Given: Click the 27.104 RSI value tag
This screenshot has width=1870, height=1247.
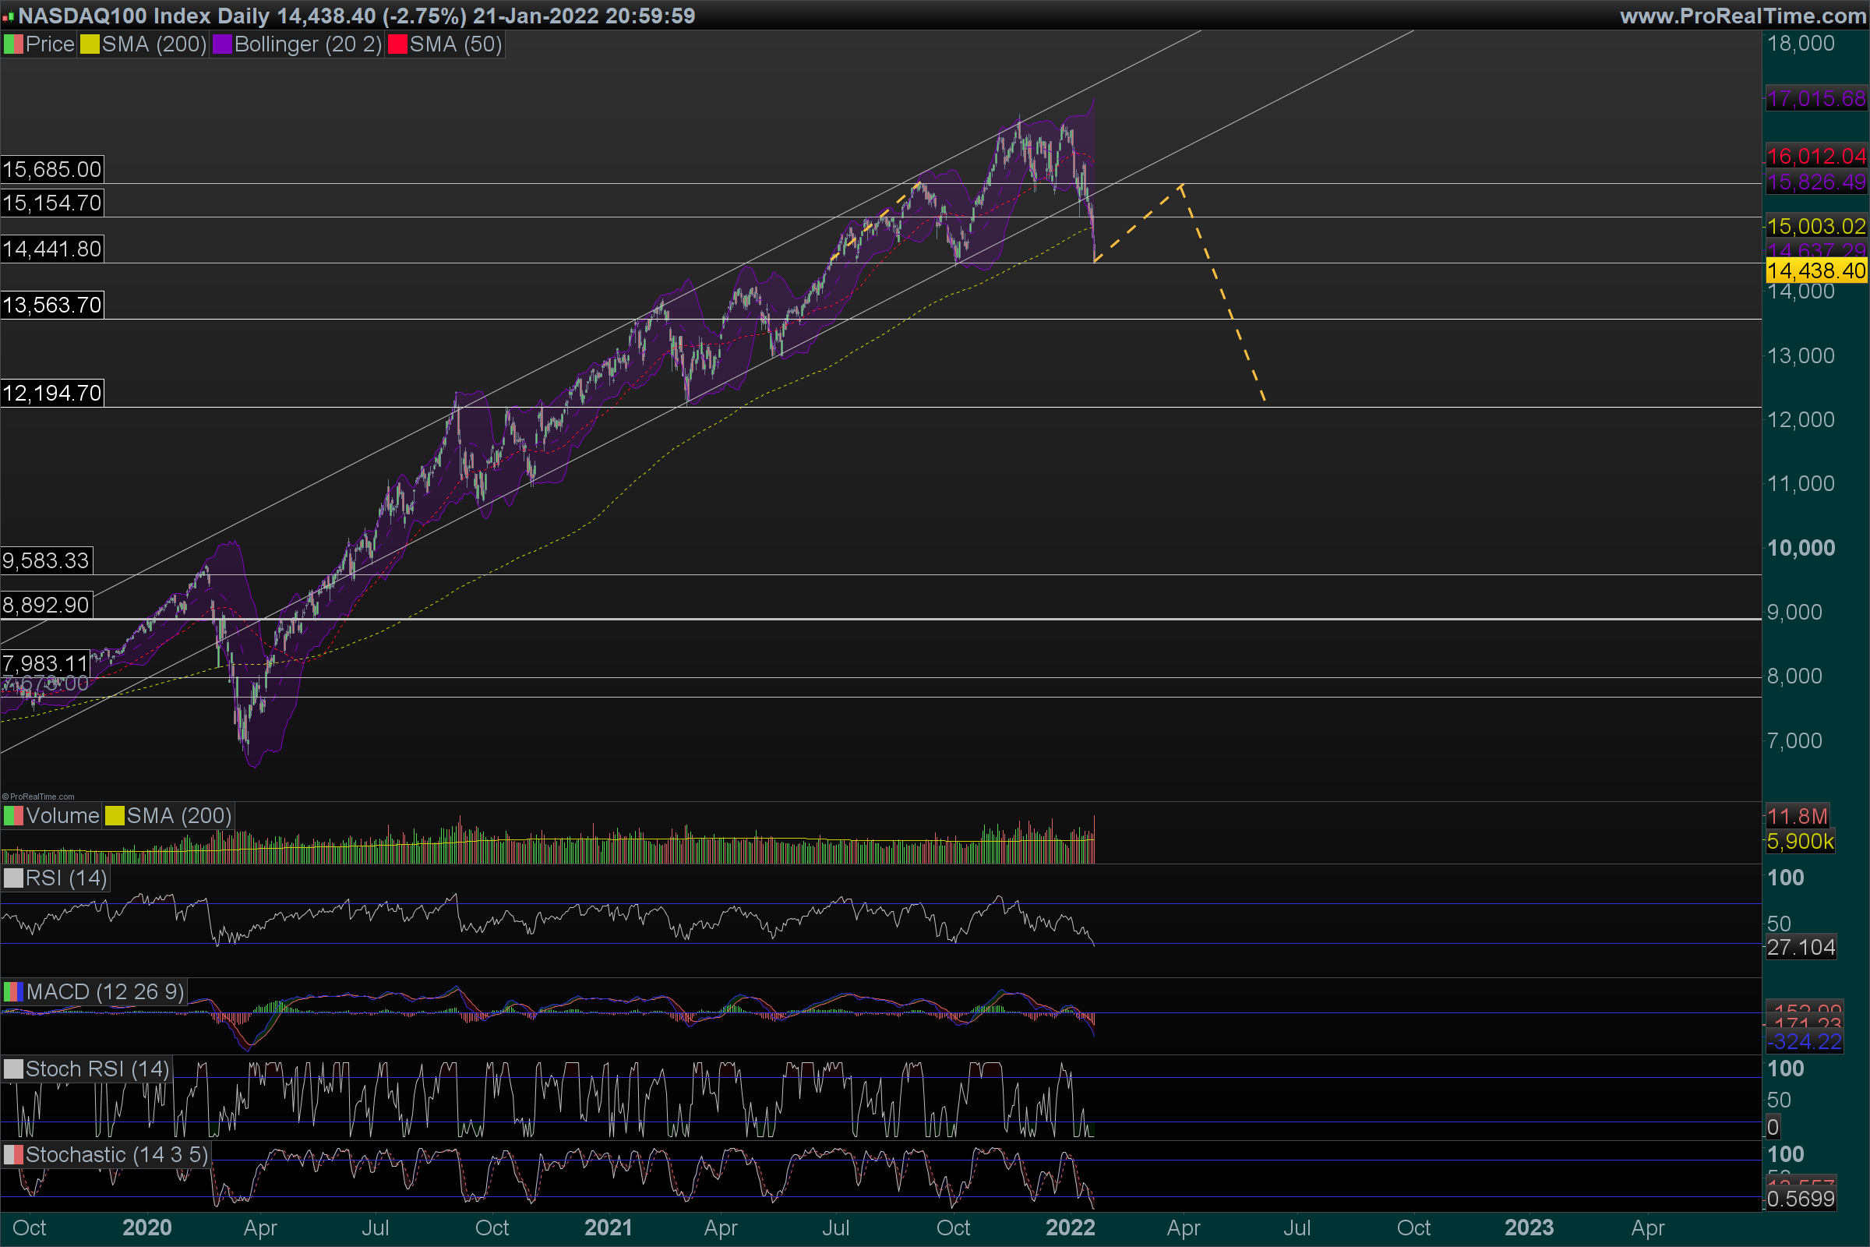Looking at the screenshot, I should click(x=1800, y=947).
